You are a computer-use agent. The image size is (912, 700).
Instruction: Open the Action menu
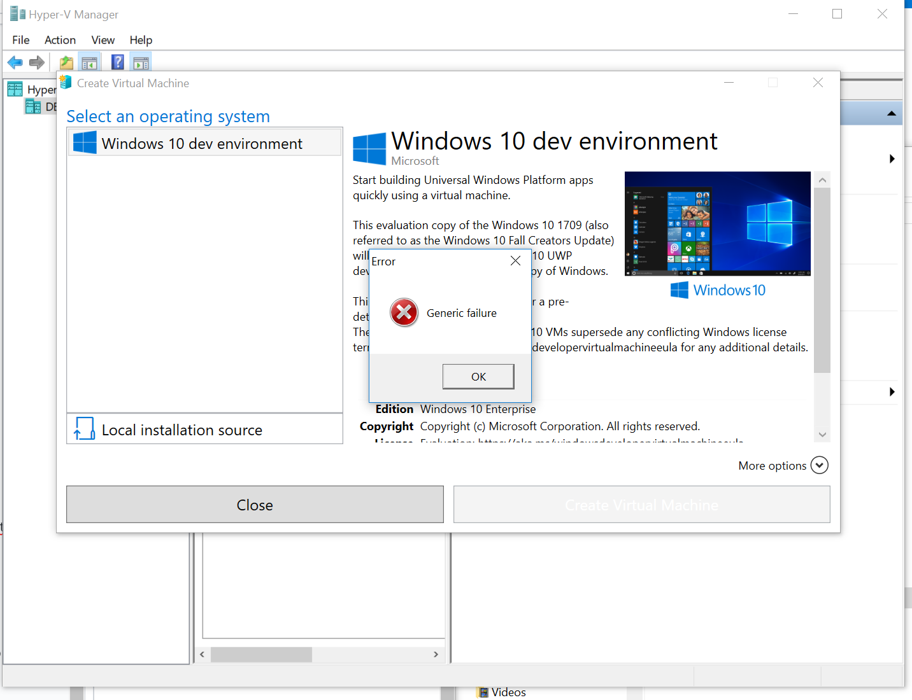coord(60,39)
